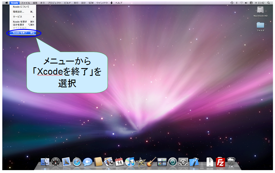The image size is (275, 173).
Task: Open the input source menu (A icon)
Action: tap(251, 3)
